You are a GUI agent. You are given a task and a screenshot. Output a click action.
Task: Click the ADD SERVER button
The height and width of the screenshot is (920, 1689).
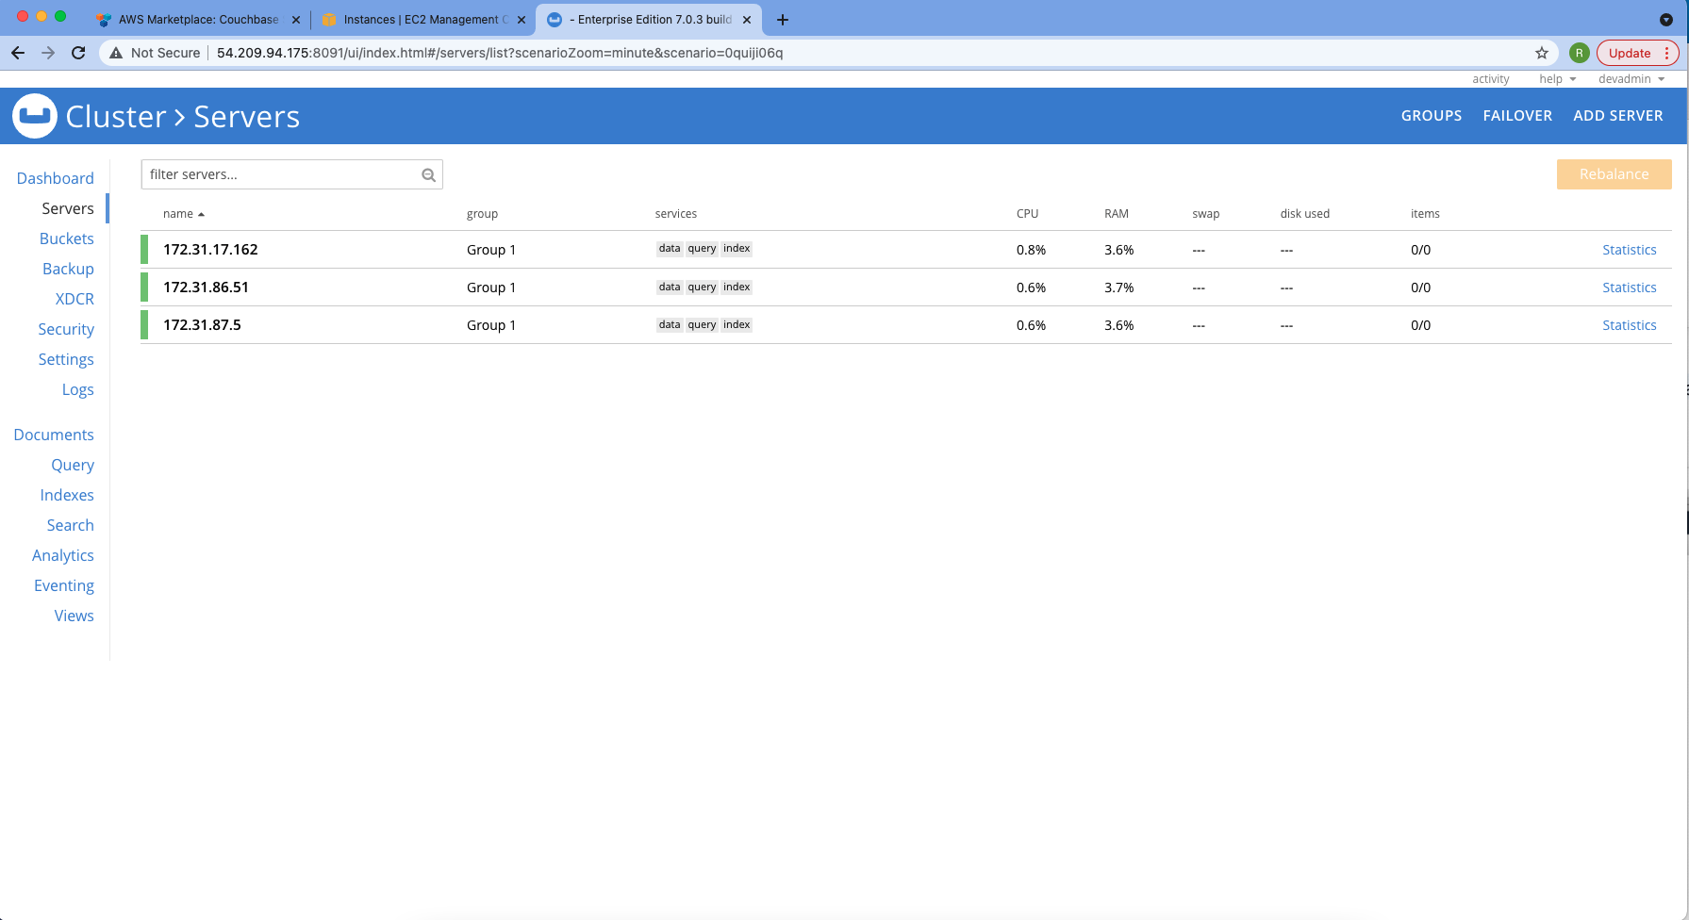click(x=1618, y=115)
